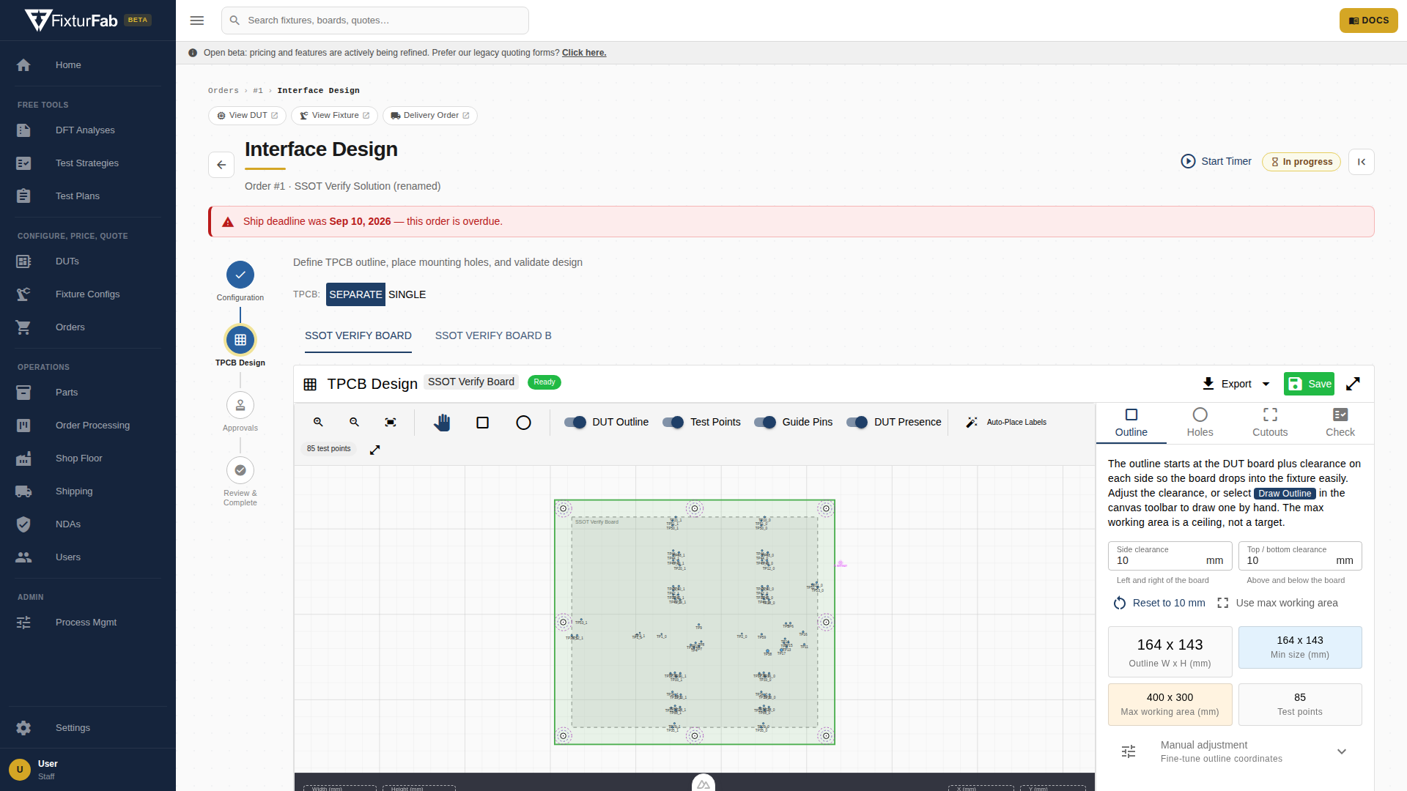
Task: Go back with the arrow button
Action: [x=221, y=165]
